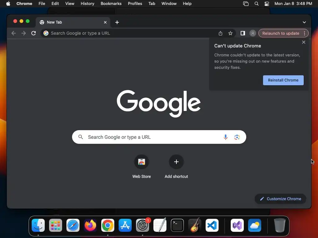Start a voice search with the microphone
The height and width of the screenshot is (238, 318).
(x=225, y=137)
